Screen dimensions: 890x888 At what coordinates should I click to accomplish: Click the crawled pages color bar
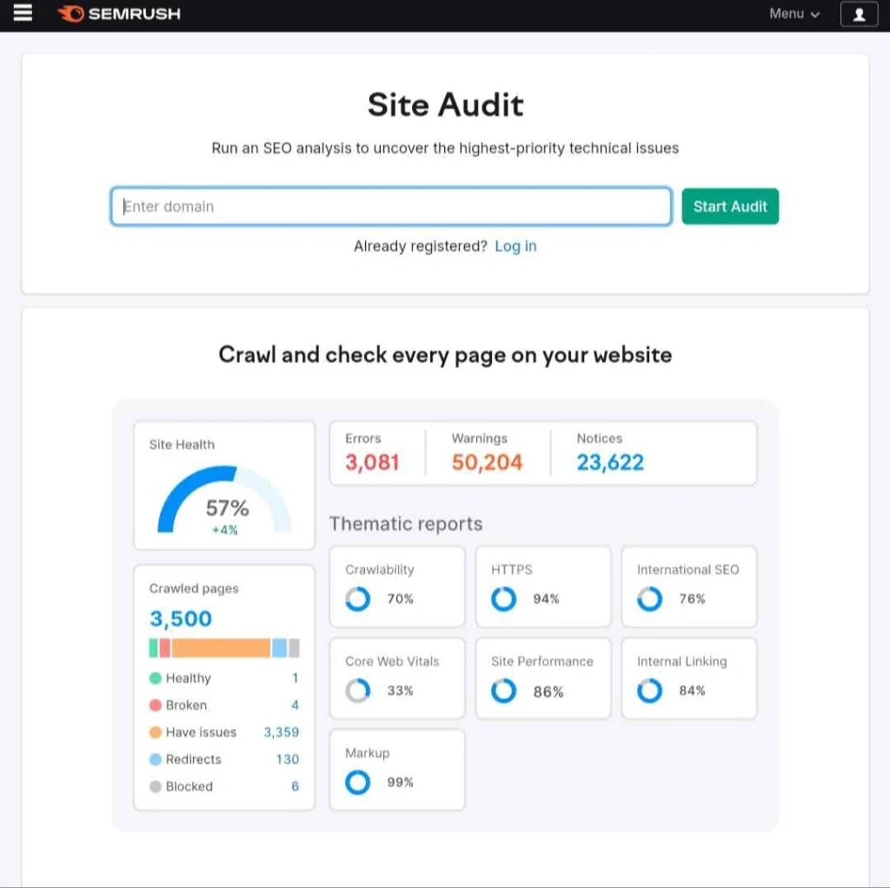tap(224, 647)
